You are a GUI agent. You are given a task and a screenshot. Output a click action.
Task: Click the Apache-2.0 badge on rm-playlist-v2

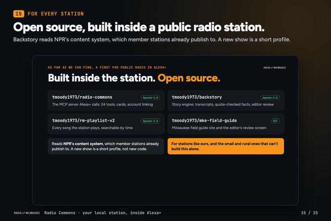click(150, 121)
